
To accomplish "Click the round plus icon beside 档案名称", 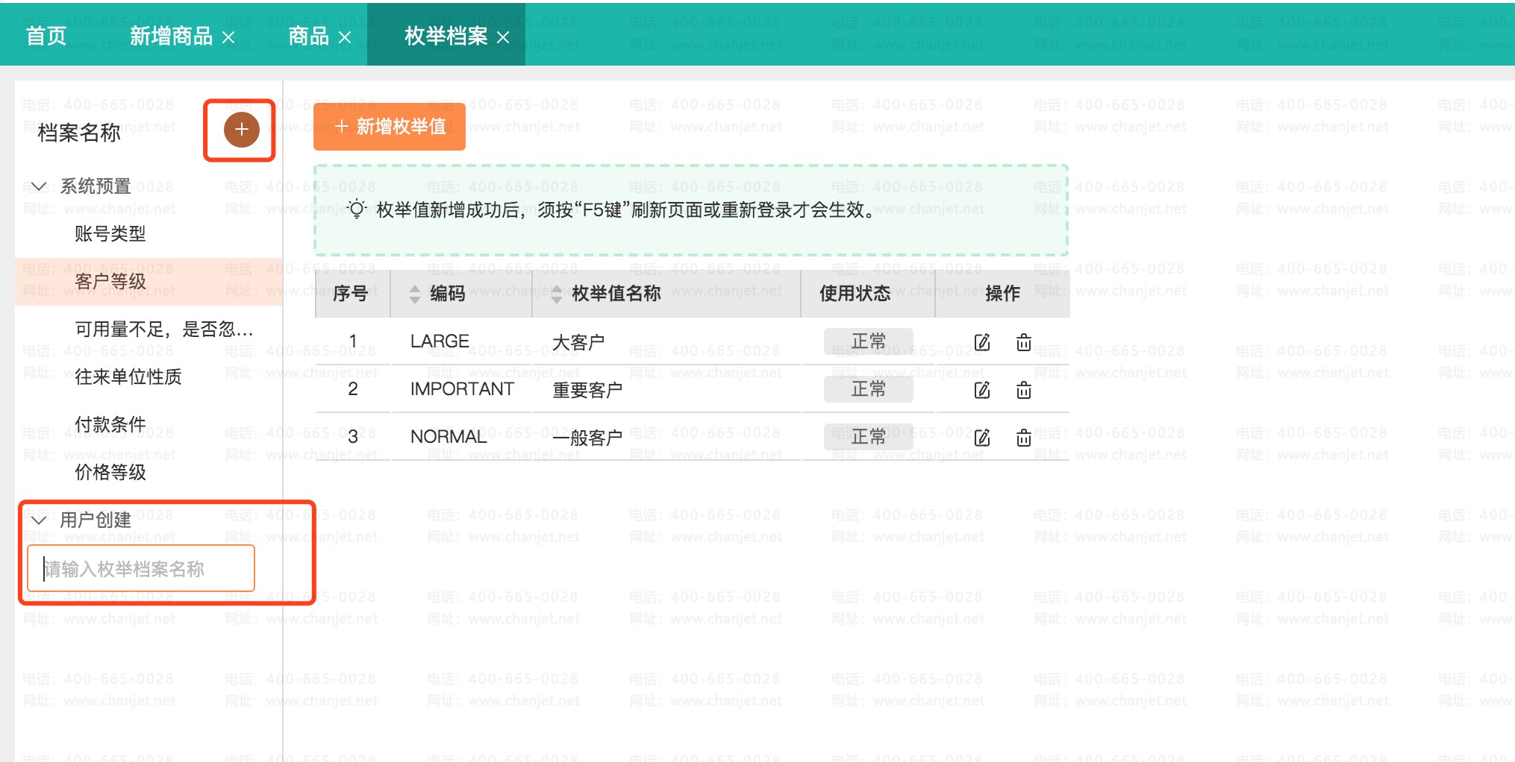I will click(x=241, y=130).
